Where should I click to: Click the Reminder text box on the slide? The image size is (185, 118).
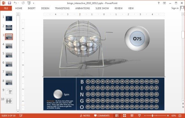click(60, 104)
